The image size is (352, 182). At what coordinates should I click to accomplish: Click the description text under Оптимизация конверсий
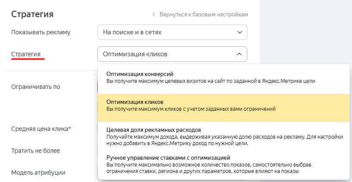pos(211,81)
